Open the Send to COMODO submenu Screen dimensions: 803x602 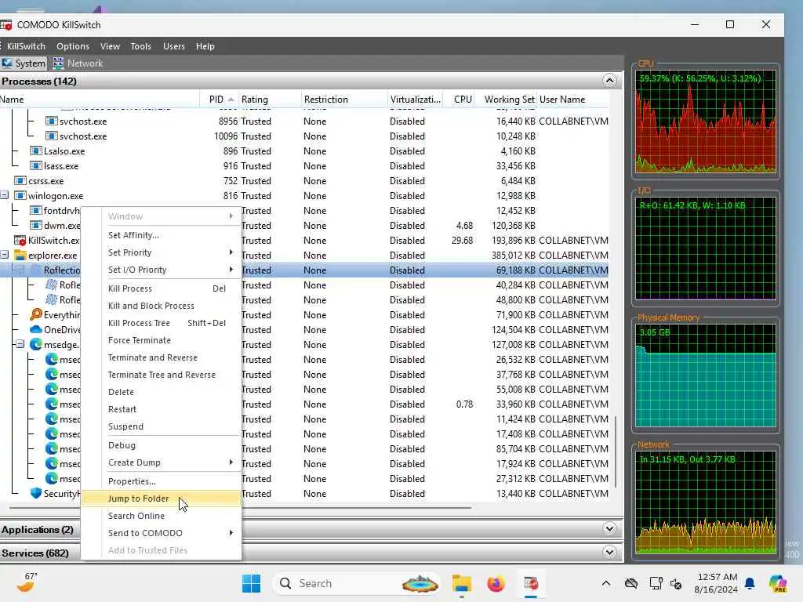pos(162,533)
